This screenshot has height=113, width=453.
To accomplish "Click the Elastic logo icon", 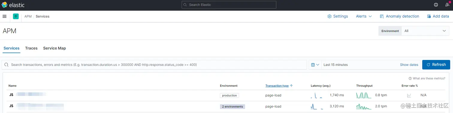I will pyautogui.click(x=4, y=5).
